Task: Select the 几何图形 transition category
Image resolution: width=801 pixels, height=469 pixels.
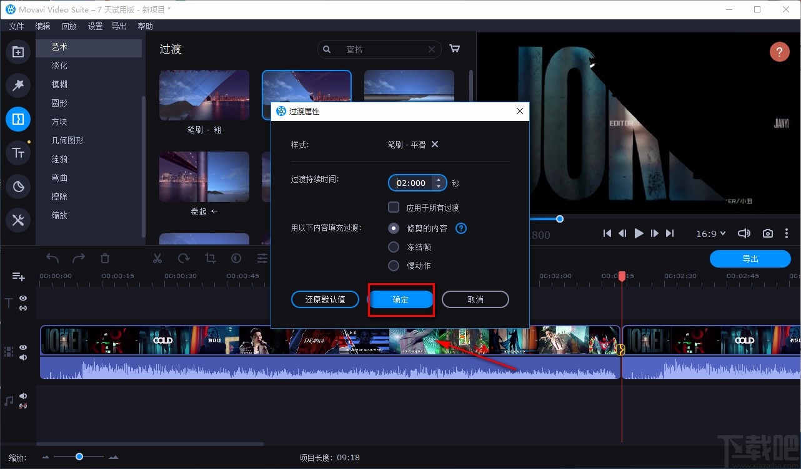Action: 67,140
